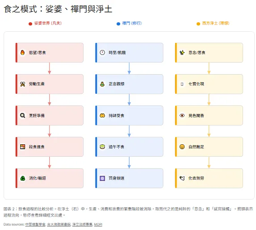Toggle the 娑婆世界 (凡夫) legend label
The width and height of the screenshot is (256, 230).
point(48,23)
